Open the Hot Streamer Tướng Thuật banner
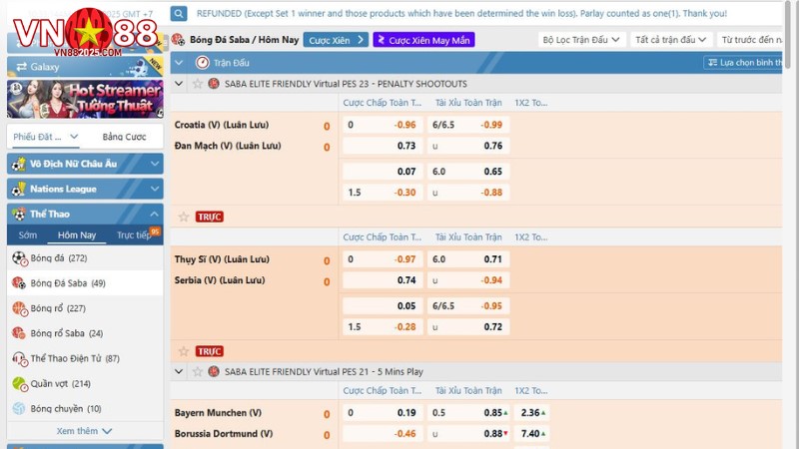799x449 pixels. click(85, 99)
